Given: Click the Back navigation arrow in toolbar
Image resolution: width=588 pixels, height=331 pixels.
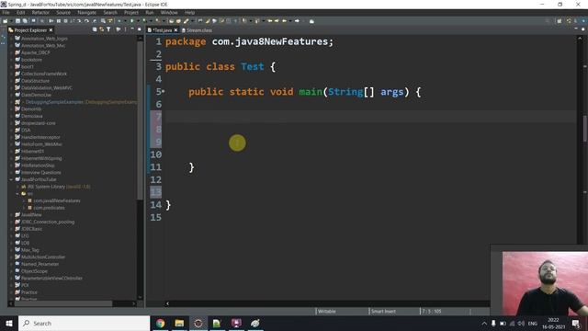Looking at the screenshot, I should (285, 21).
